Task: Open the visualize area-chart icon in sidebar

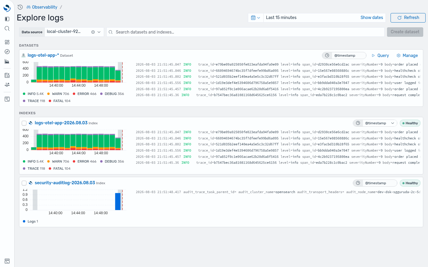Action: 7,61
